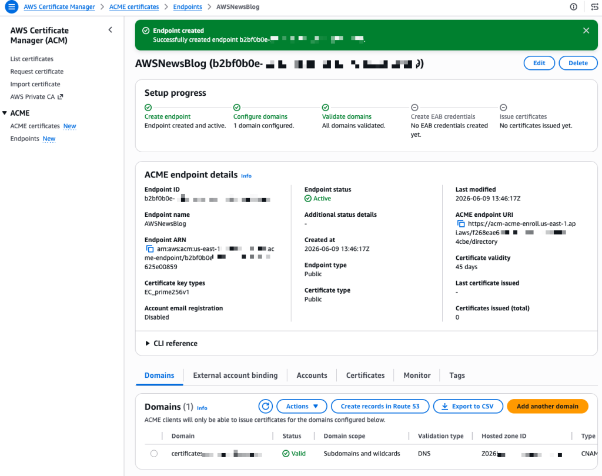This screenshot has height=476, width=602.
Task: Click the '45 days' certificate validity value
Action: (x=466, y=267)
